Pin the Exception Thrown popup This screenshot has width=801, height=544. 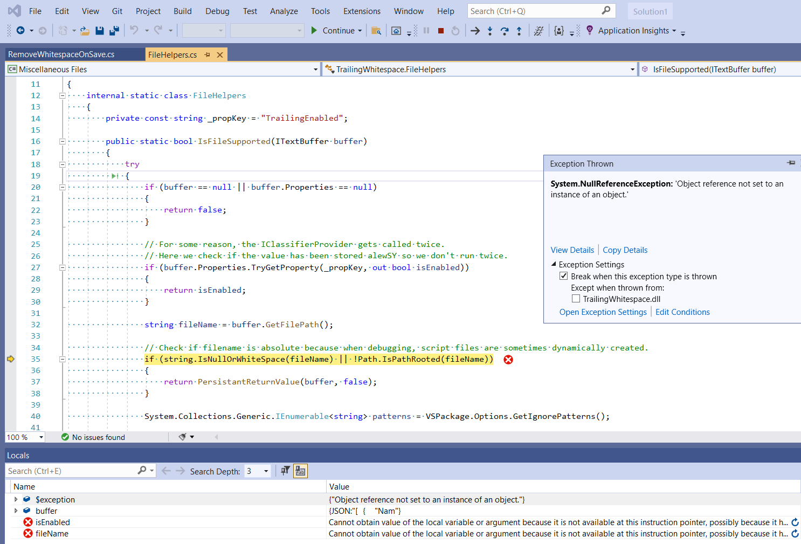[x=791, y=163]
